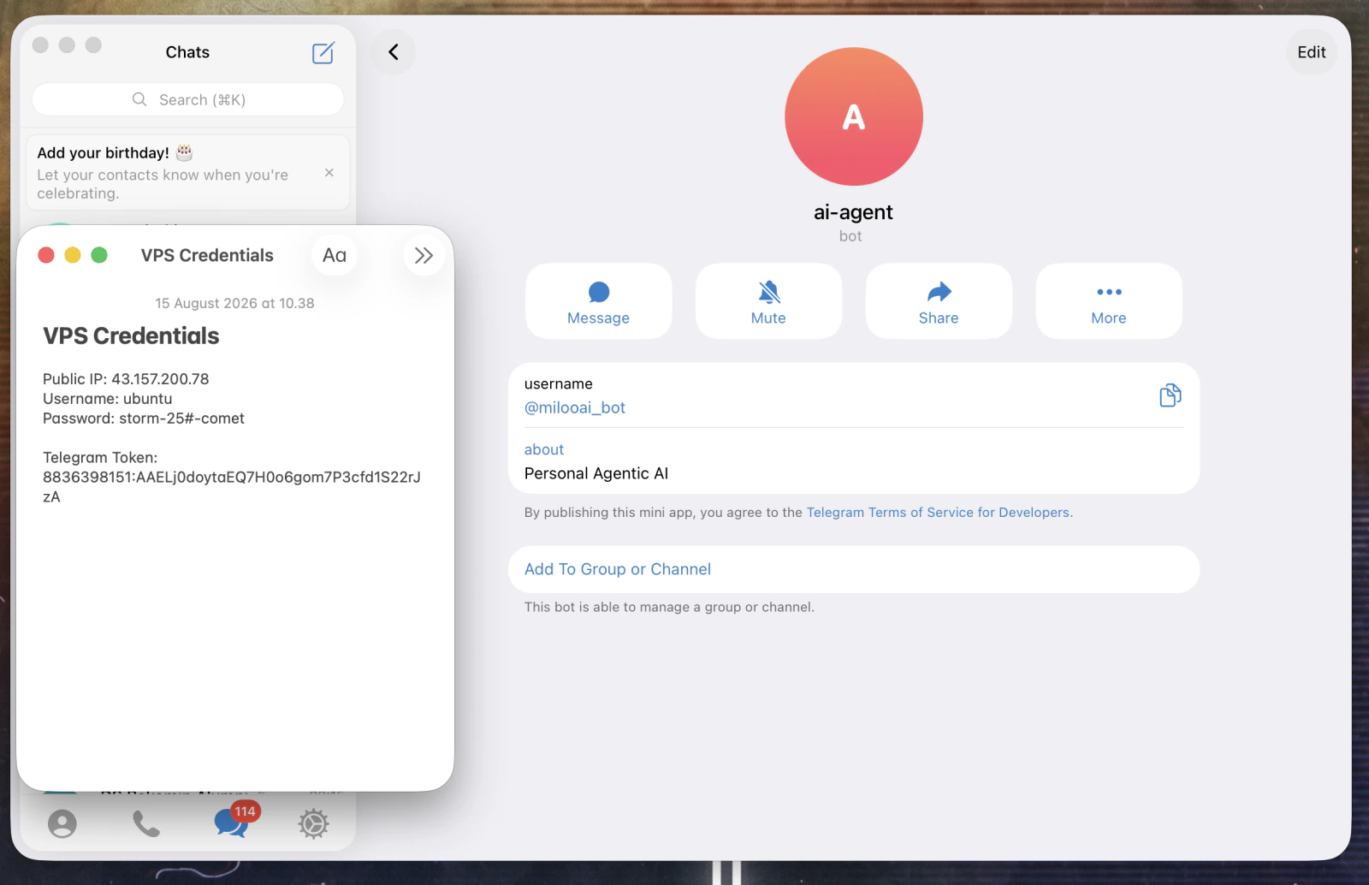Click the @milooai_bot username link

pyautogui.click(x=575, y=407)
